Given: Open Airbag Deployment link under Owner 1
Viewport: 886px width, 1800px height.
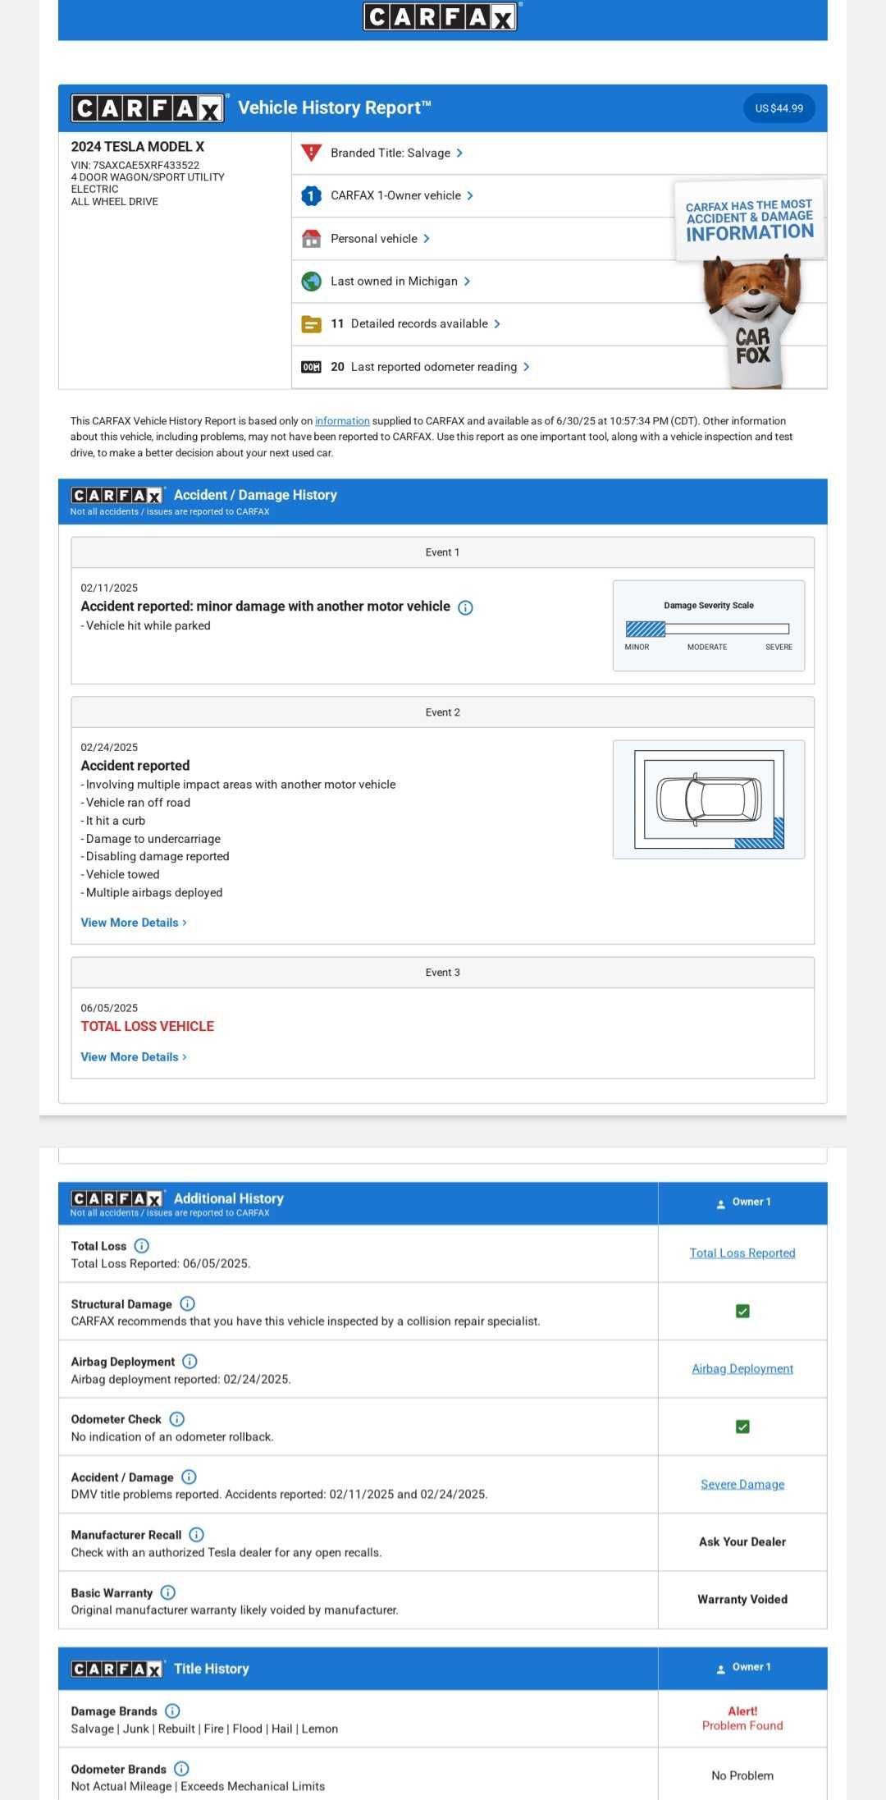Looking at the screenshot, I should coord(742,1369).
